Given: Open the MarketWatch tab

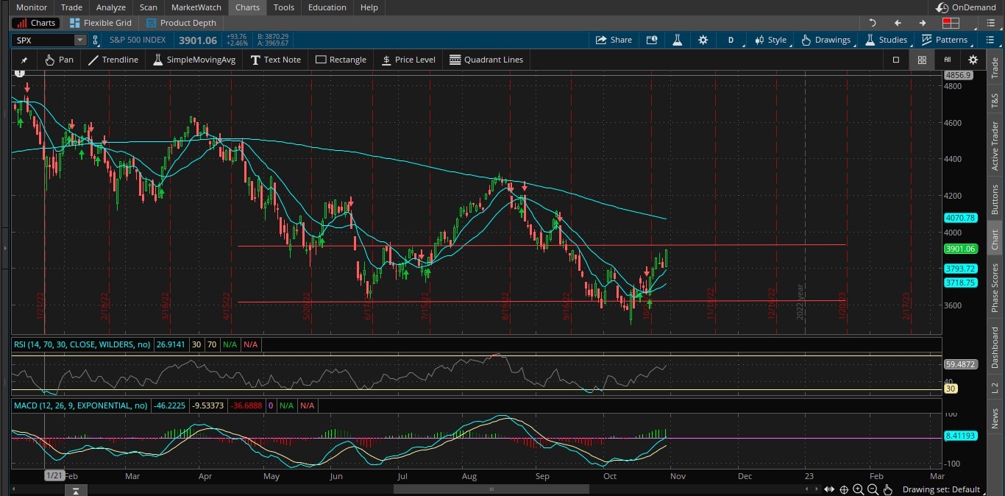Looking at the screenshot, I should (196, 7).
